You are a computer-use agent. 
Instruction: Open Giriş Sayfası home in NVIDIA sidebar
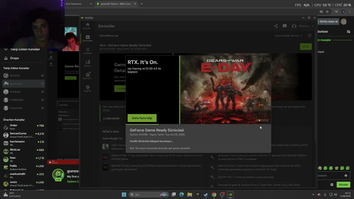coord(87,26)
